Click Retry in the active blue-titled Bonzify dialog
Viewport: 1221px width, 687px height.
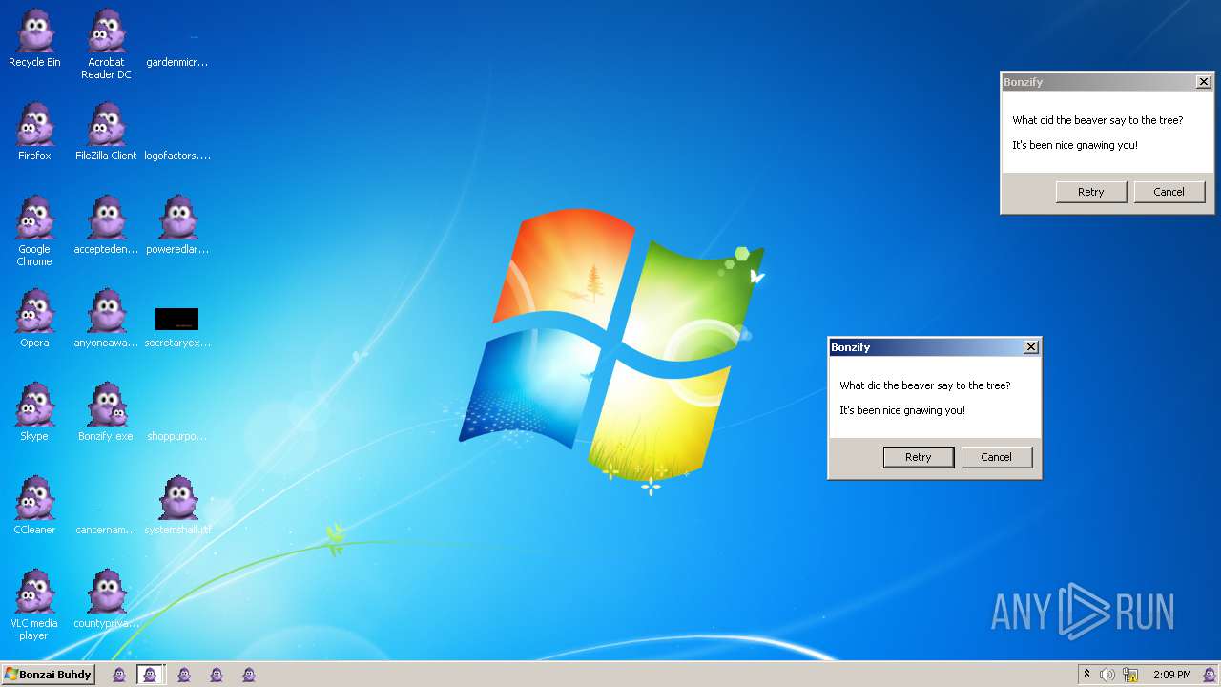[x=918, y=457]
